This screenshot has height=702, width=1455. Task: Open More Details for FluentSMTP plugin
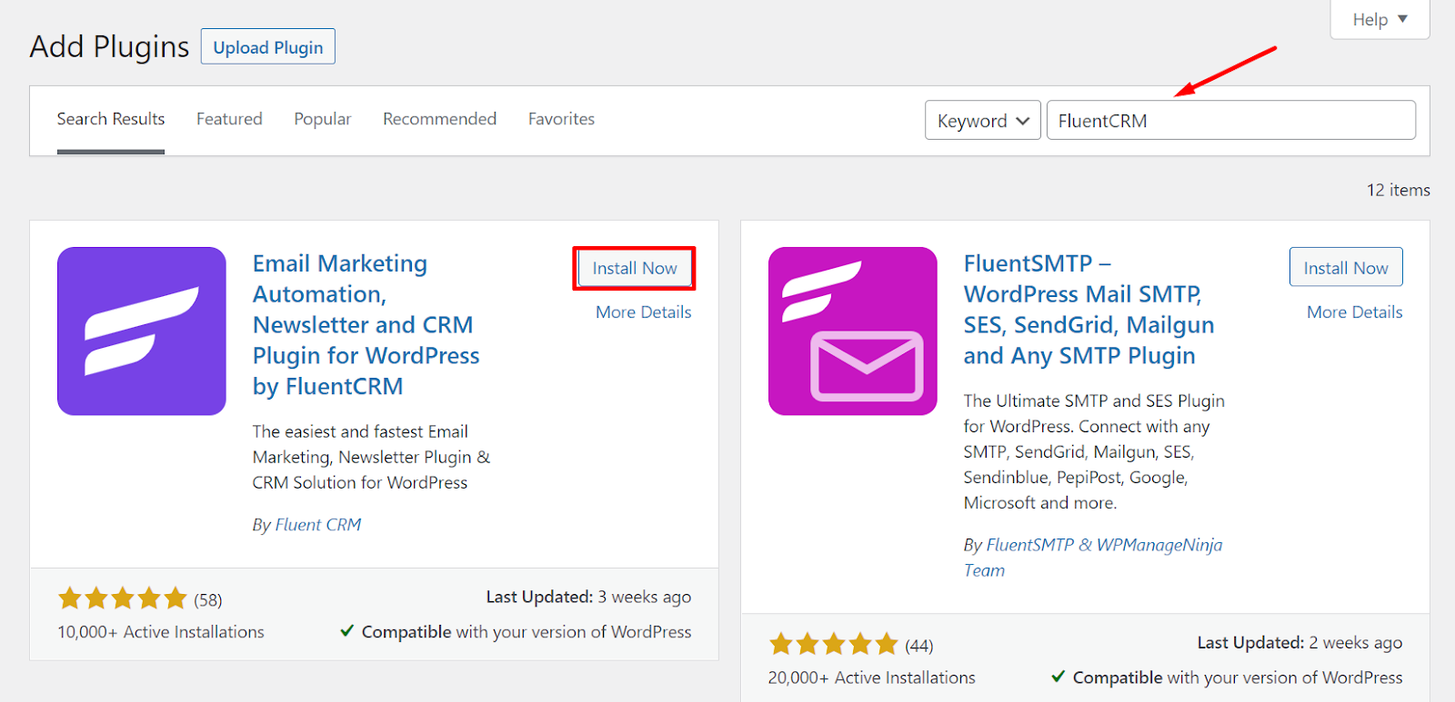1355,311
